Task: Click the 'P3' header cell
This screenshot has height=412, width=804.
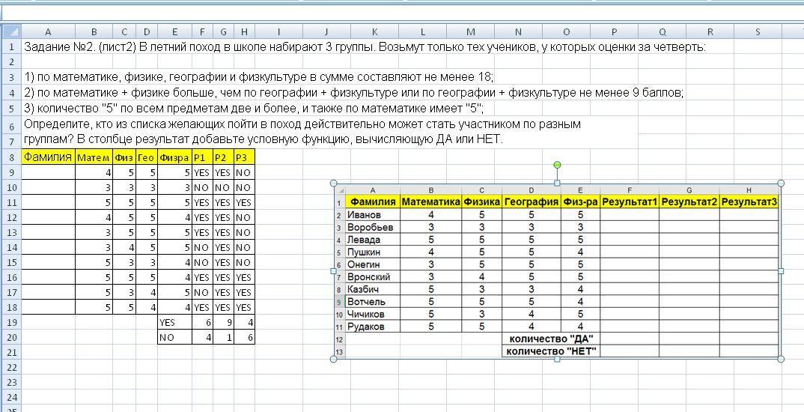Action: tap(244, 157)
